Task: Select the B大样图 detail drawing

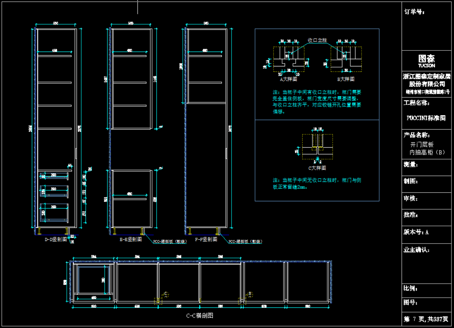Action: (346, 60)
